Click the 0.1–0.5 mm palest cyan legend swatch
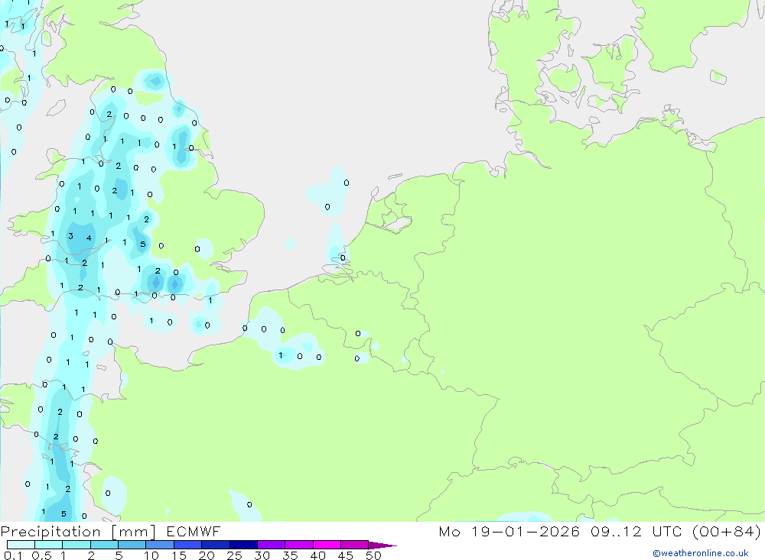The width and height of the screenshot is (765, 560). tap(21, 545)
